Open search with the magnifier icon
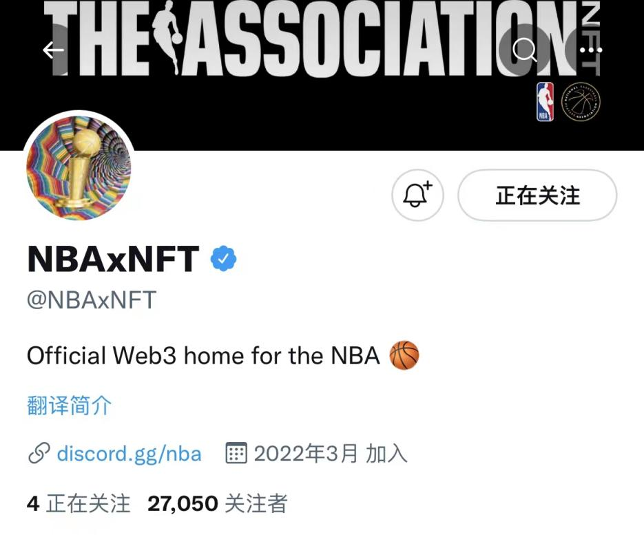644x535 pixels. [x=524, y=50]
